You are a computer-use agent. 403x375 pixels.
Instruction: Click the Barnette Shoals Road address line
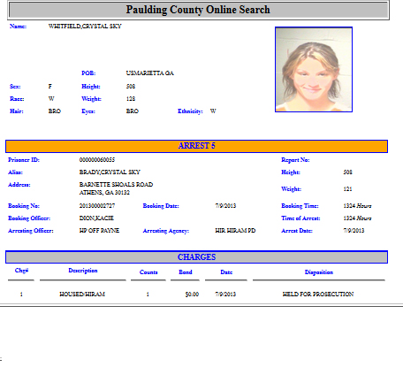coord(116,185)
